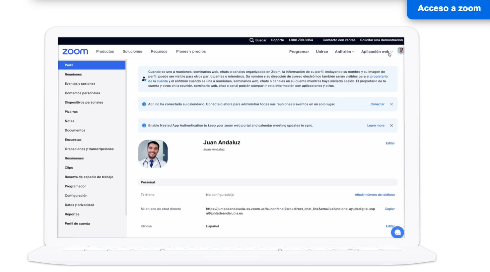
Task: Click the Buscar search label
Action: pos(261,40)
